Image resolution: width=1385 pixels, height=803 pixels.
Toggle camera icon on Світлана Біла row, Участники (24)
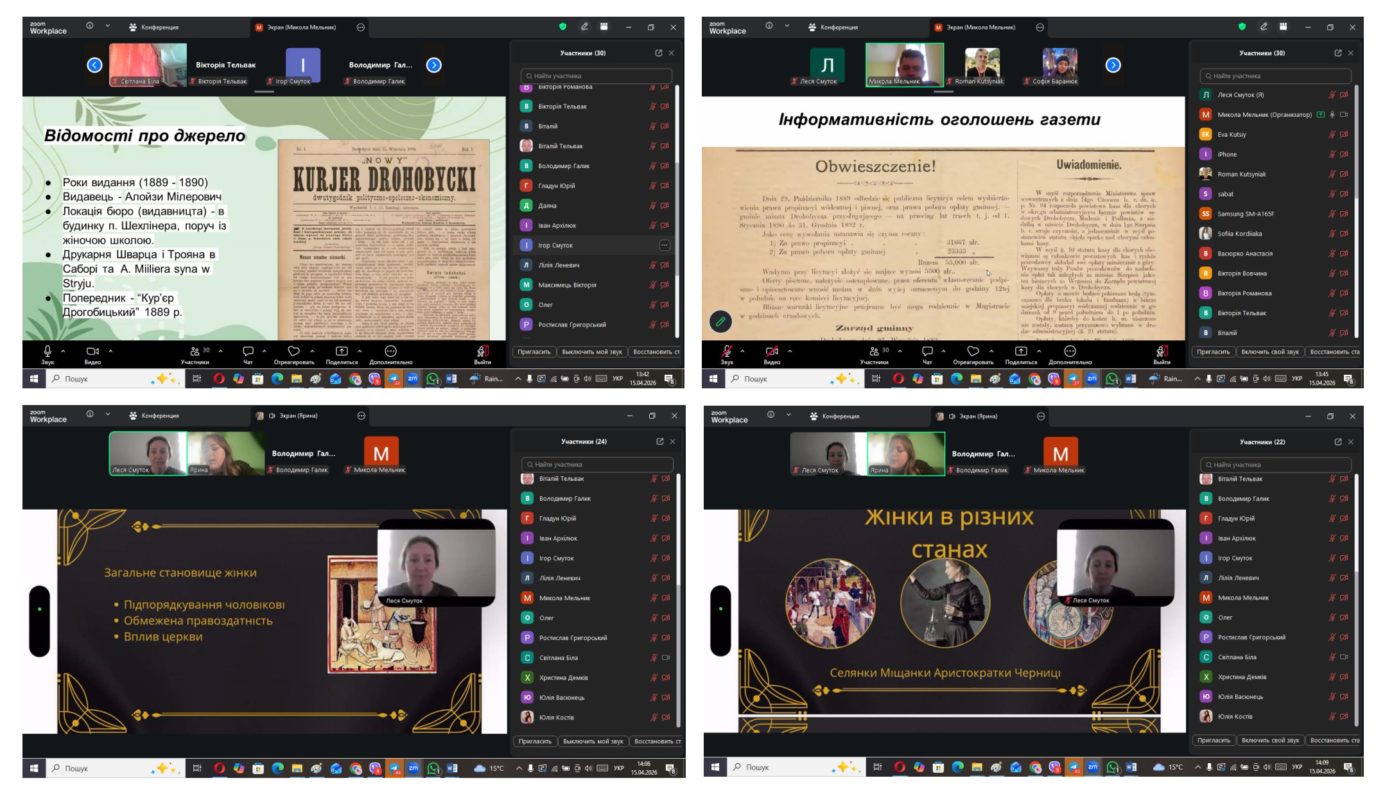pyautogui.click(x=666, y=657)
